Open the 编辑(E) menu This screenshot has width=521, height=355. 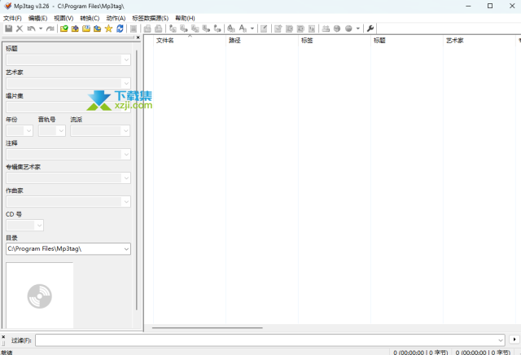coord(38,18)
